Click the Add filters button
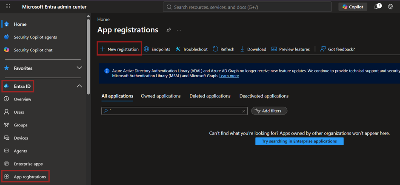Image resolution: width=400 pixels, height=185 pixels. coord(269,111)
